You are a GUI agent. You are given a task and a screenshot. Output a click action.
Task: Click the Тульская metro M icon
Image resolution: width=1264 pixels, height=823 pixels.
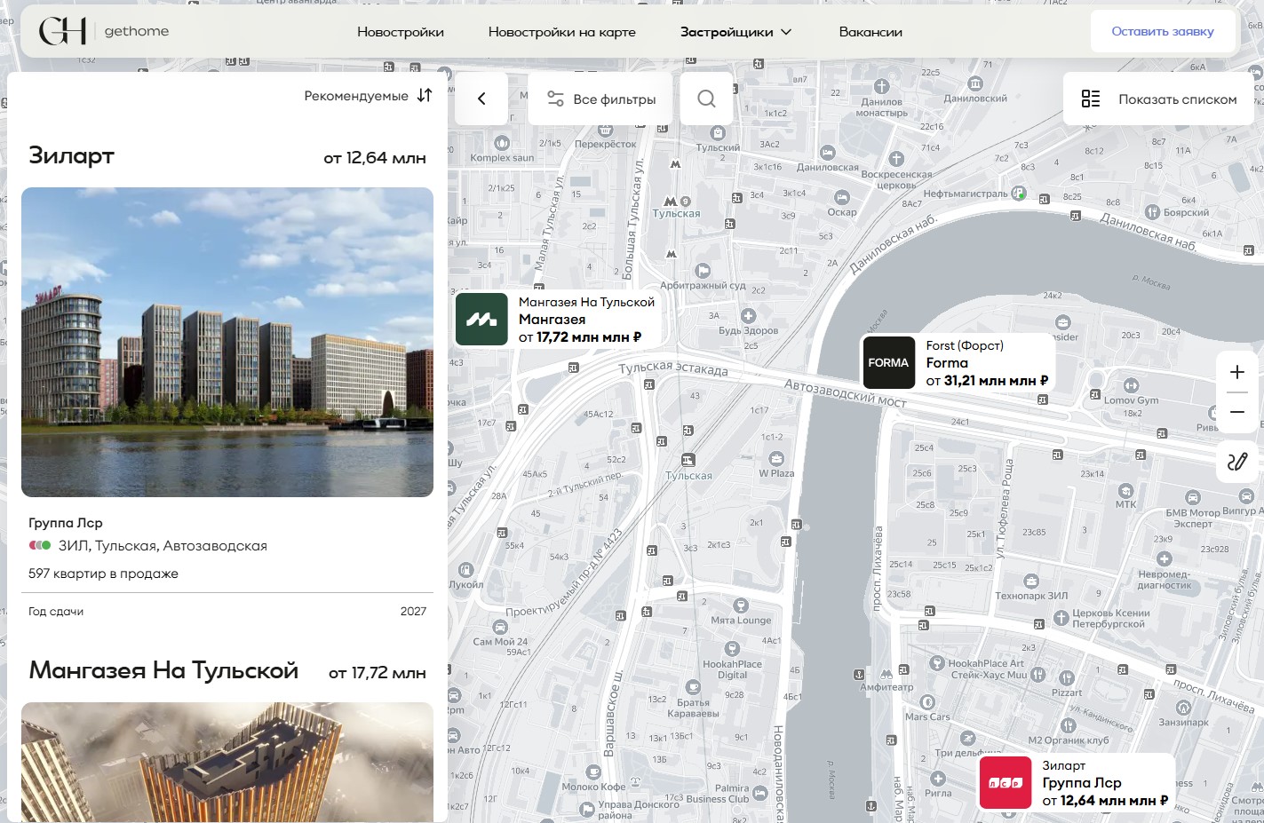coord(671,202)
